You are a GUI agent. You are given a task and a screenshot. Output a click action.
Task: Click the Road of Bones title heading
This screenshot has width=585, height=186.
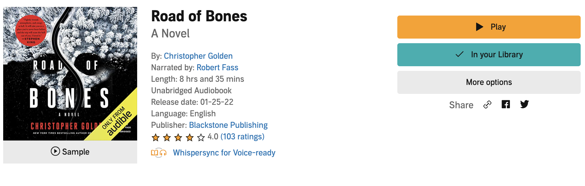point(199,16)
